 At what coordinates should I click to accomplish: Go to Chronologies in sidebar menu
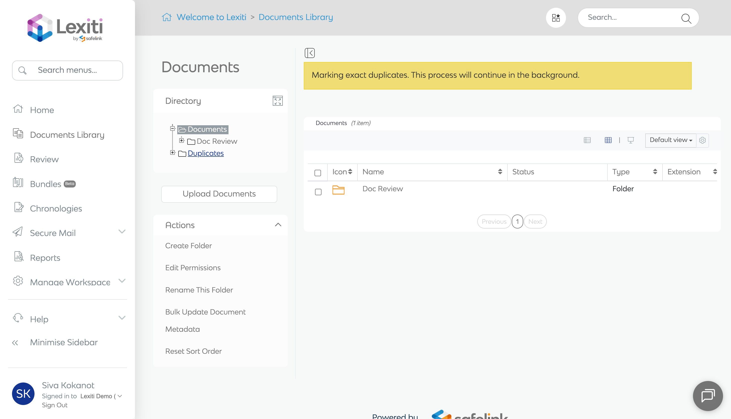[x=56, y=208]
